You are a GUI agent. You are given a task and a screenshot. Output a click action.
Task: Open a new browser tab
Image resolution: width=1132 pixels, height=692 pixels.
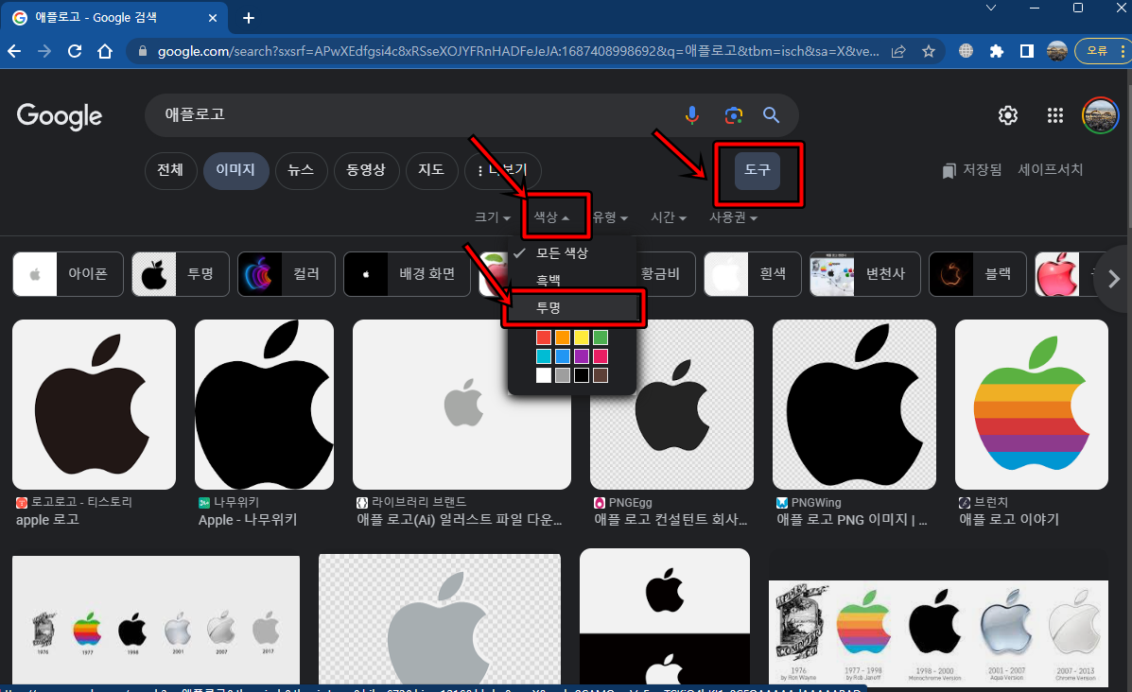click(249, 18)
